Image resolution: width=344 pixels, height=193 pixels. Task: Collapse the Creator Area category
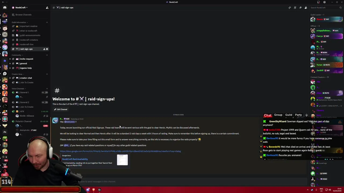coord(18,74)
